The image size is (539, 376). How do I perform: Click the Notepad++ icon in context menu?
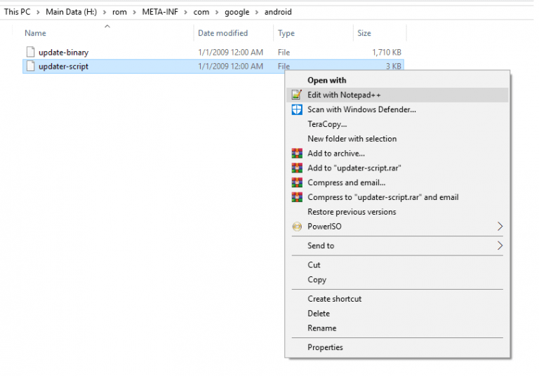coord(297,95)
